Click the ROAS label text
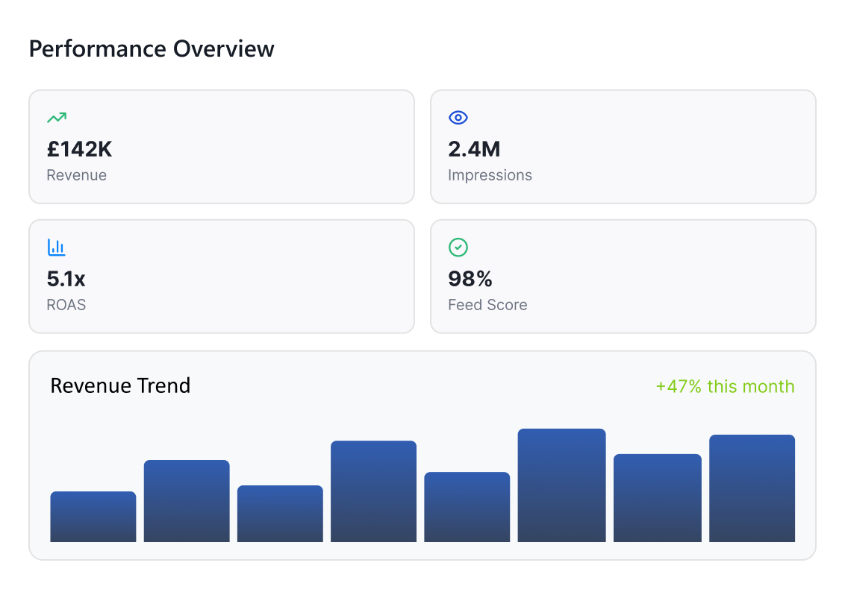This screenshot has width=845, height=589. coord(66,305)
